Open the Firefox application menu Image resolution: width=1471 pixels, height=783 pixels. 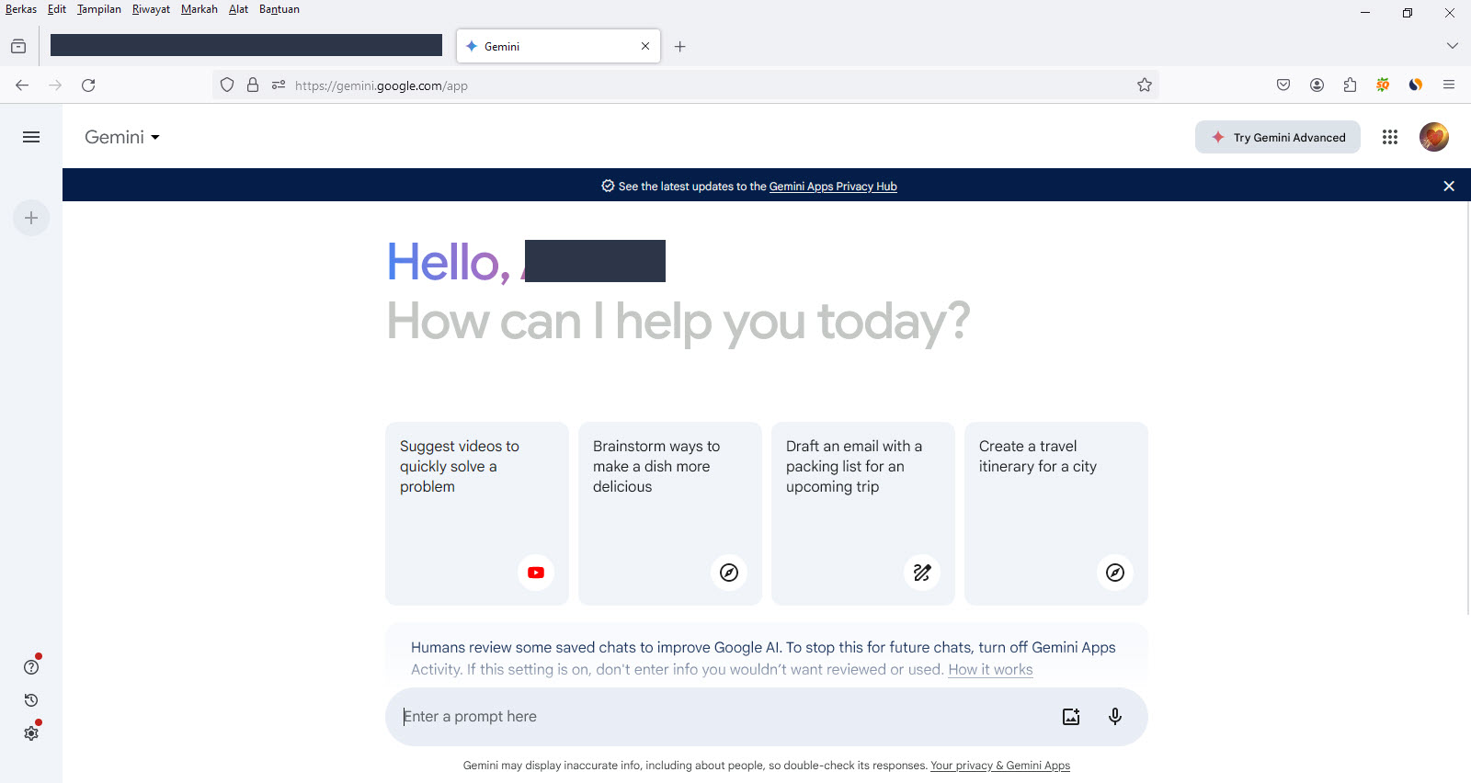[x=1448, y=85]
